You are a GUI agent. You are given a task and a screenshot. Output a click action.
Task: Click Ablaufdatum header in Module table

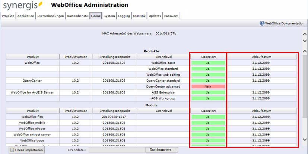(262, 111)
